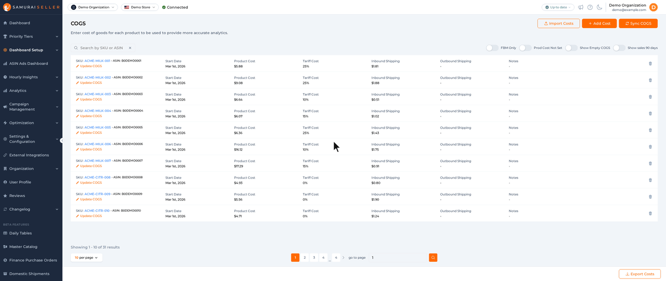
Task: Expand Campaign Management menu
Action: [x=31, y=107]
